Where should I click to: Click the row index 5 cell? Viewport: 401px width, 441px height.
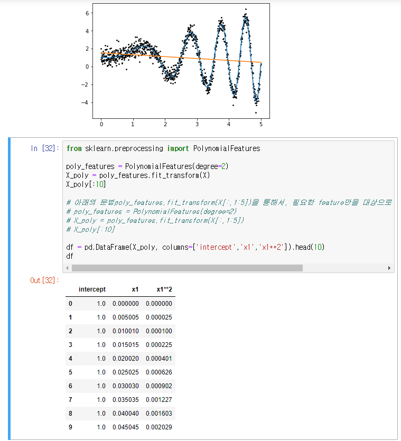point(70,372)
